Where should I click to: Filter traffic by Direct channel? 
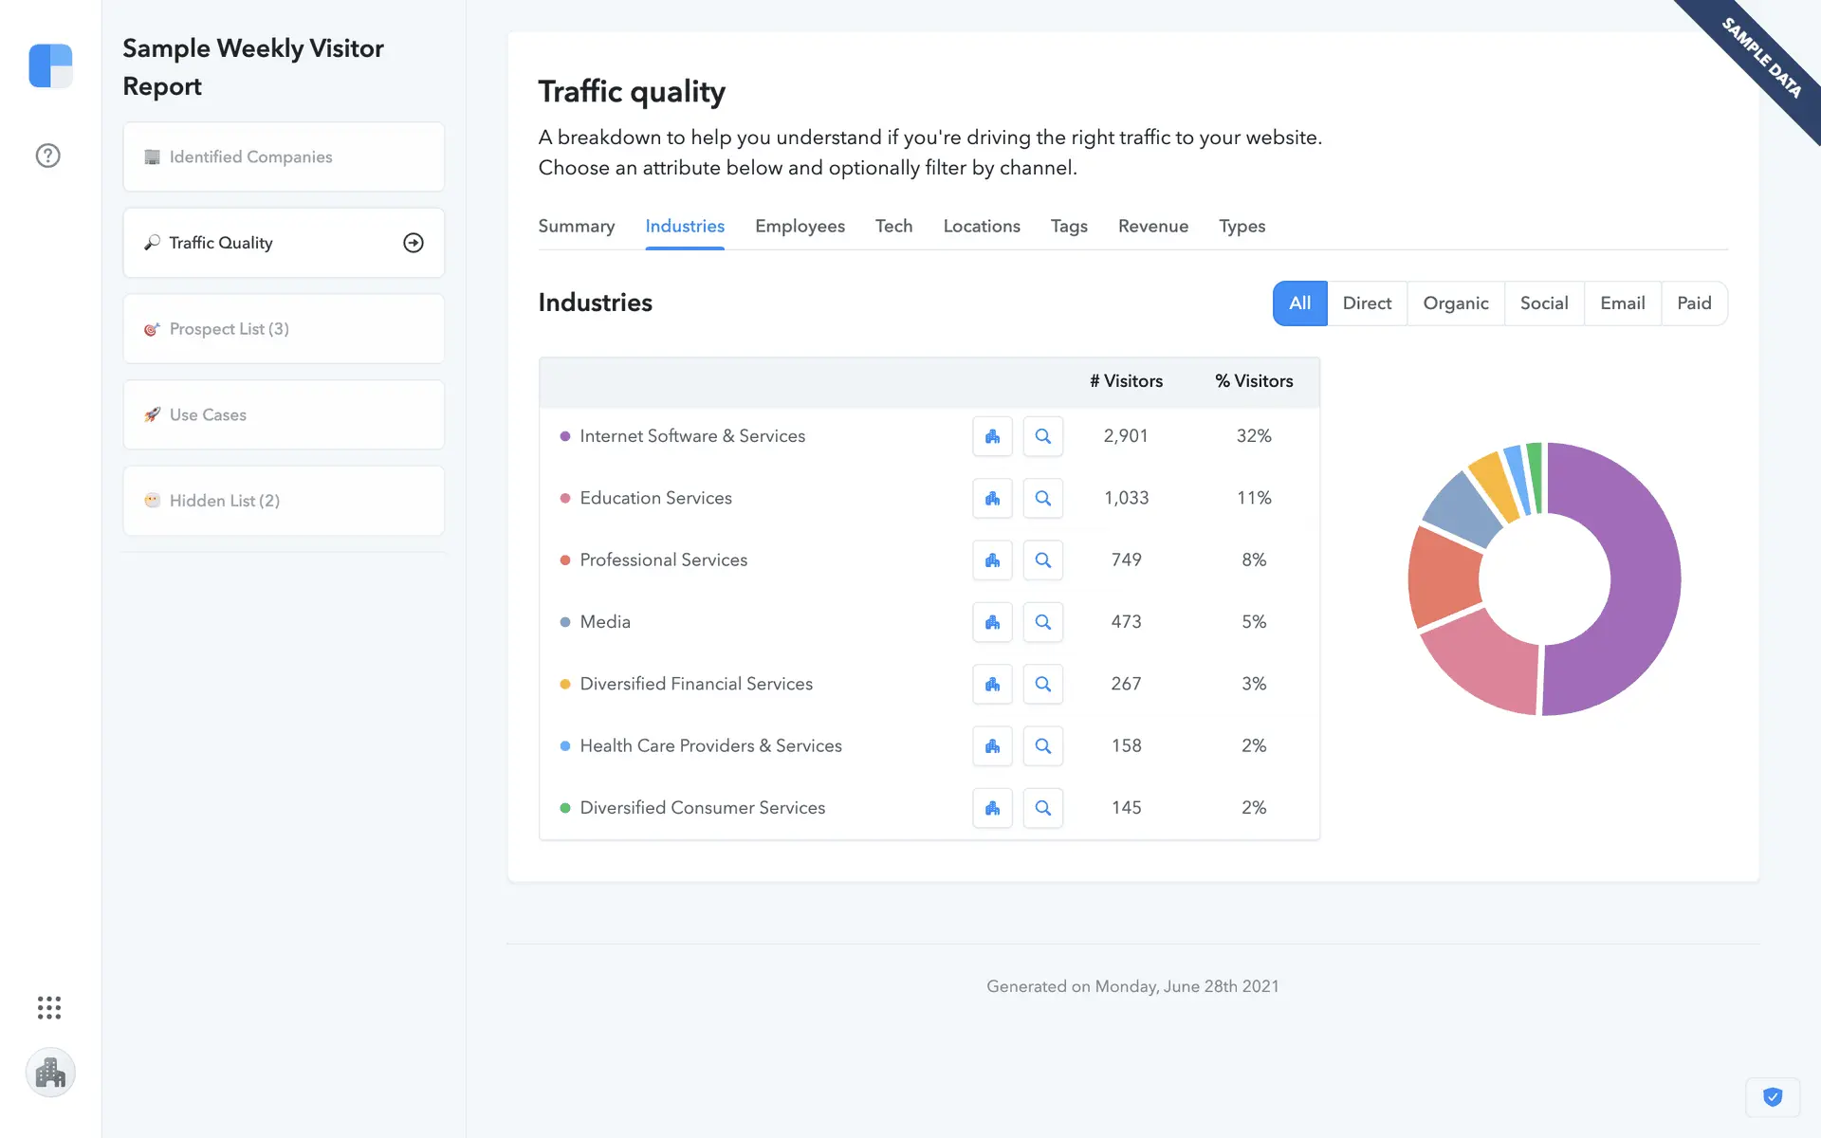pyautogui.click(x=1367, y=303)
